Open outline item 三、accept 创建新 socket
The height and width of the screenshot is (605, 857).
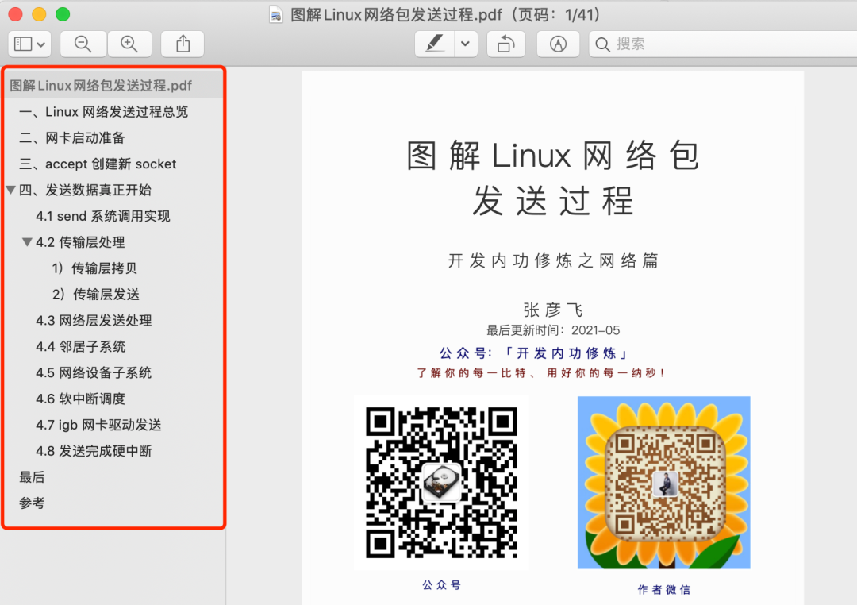(98, 164)
